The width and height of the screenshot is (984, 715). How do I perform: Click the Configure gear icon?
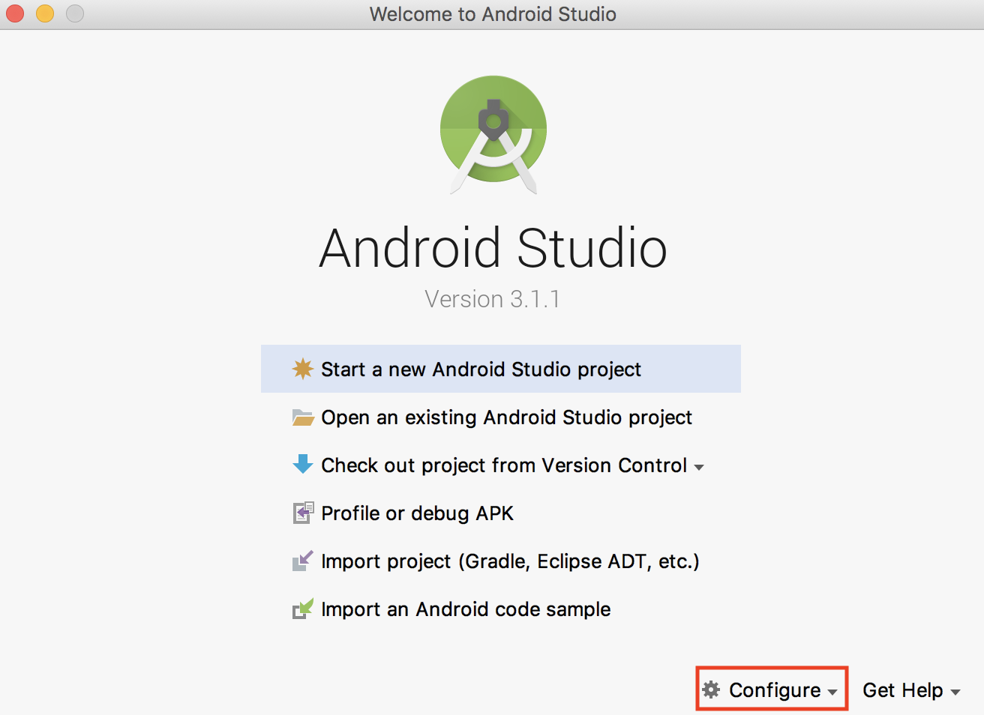click(711, 690)
